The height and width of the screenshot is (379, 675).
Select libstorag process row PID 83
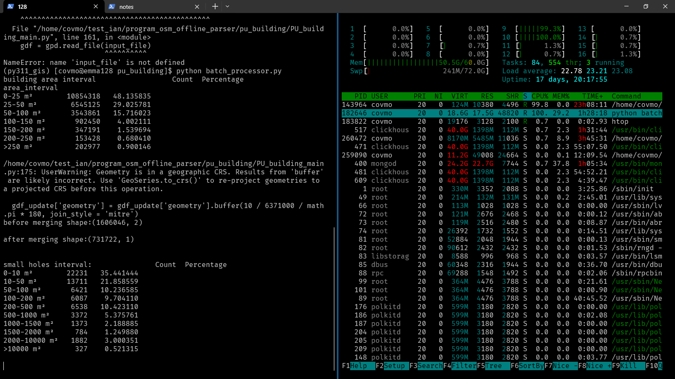click(502, 256)
